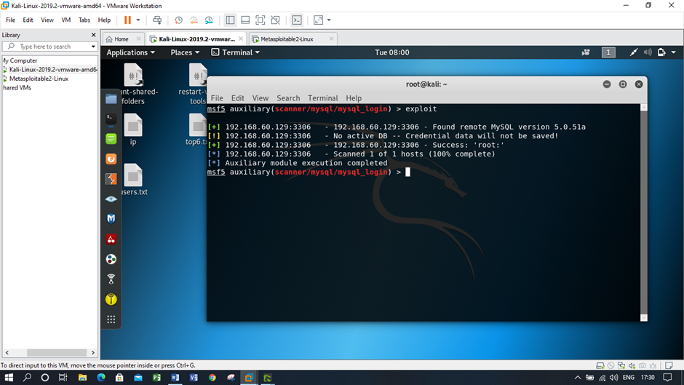Open terminal Edit menu

click(x=238, y=98)
